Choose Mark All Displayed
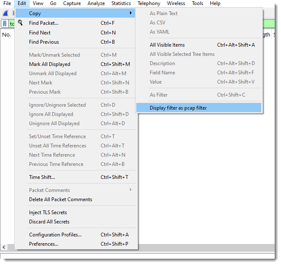 point(49,64)
